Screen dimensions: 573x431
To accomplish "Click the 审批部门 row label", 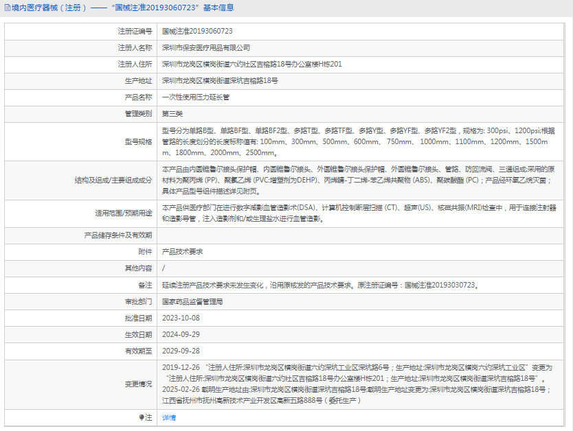I will pyautogui.click(x=139, y=302).
